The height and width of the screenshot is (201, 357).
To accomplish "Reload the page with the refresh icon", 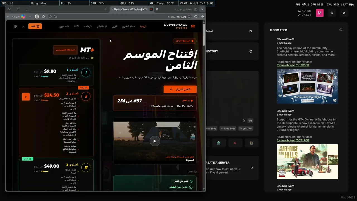I will (x=196, y=16).
